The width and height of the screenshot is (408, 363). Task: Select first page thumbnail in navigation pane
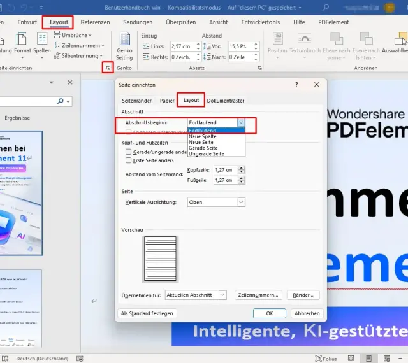coord(21,193)
